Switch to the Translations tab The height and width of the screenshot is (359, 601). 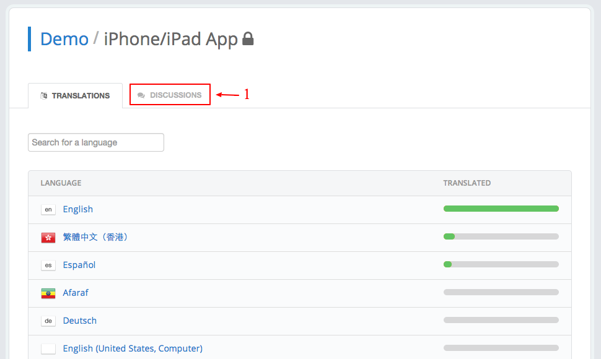[75, 96]
